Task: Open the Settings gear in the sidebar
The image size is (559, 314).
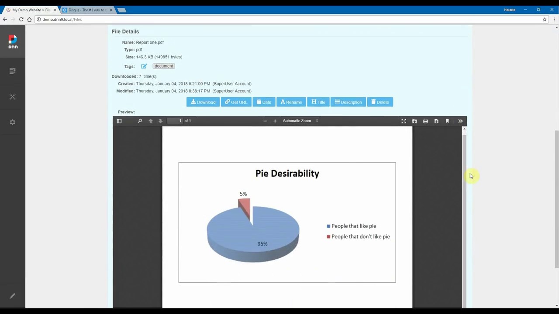Action: (x=12, y=122)
